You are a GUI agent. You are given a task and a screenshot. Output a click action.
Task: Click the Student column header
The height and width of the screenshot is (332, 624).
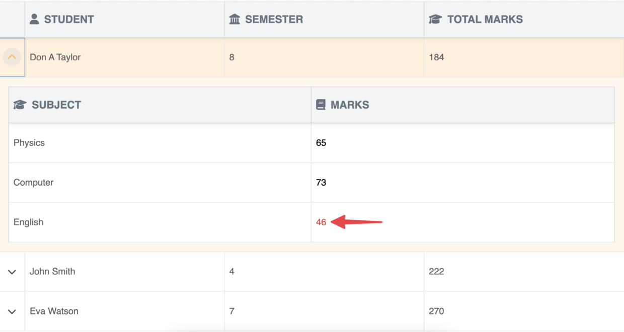pos(69,19)
